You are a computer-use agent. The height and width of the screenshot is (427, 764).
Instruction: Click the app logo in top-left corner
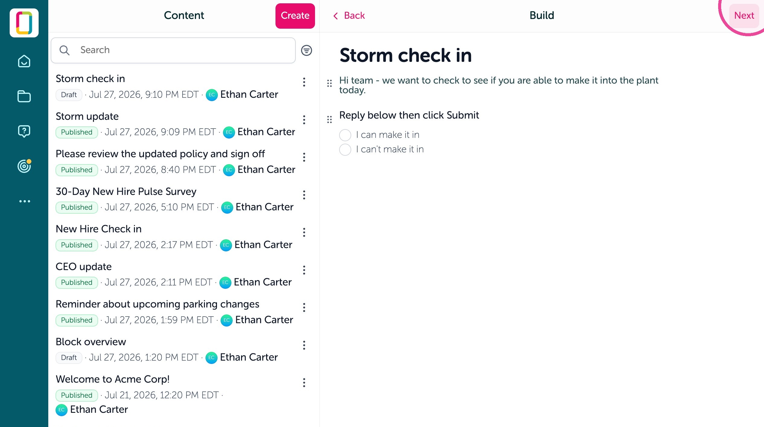[24, 23]
